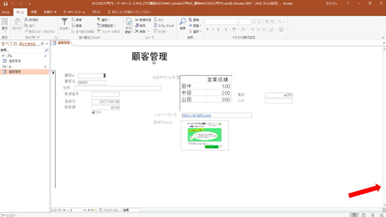Click next record arrow in navigation bar
Image resolution: width=386 pixels, height=217 pixels.
85,210
